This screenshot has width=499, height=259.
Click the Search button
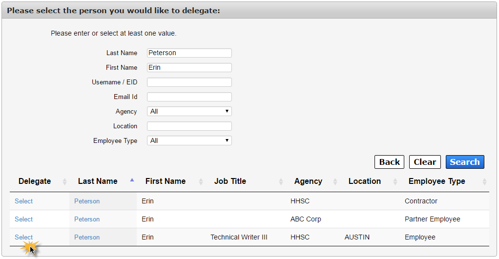[x=465, y=162]
